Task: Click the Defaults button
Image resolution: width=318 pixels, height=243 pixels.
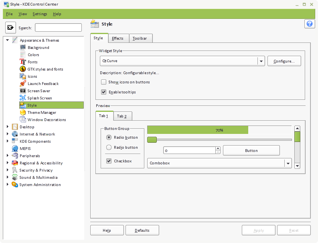Action: 142,230
